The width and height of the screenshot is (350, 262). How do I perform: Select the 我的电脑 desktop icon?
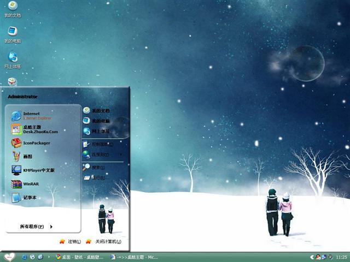[13, 35]
